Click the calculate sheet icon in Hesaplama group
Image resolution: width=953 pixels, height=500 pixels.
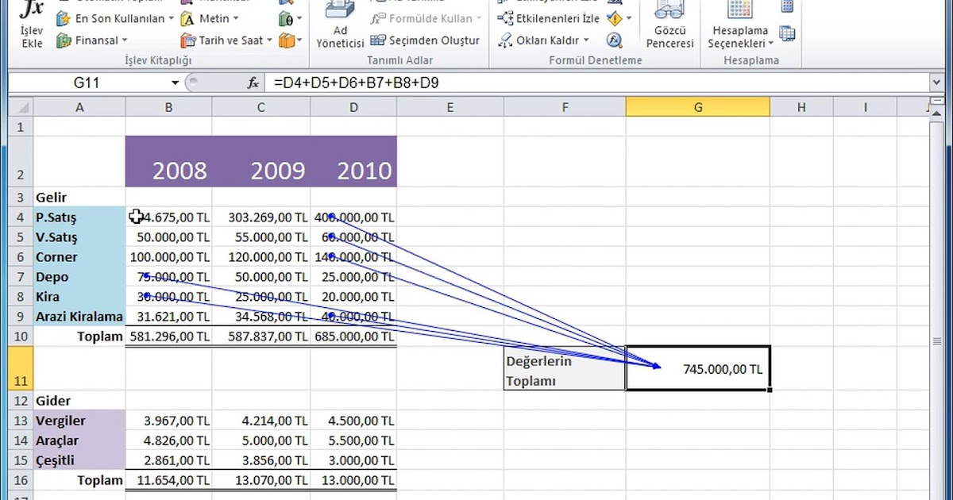click(786, 34)
